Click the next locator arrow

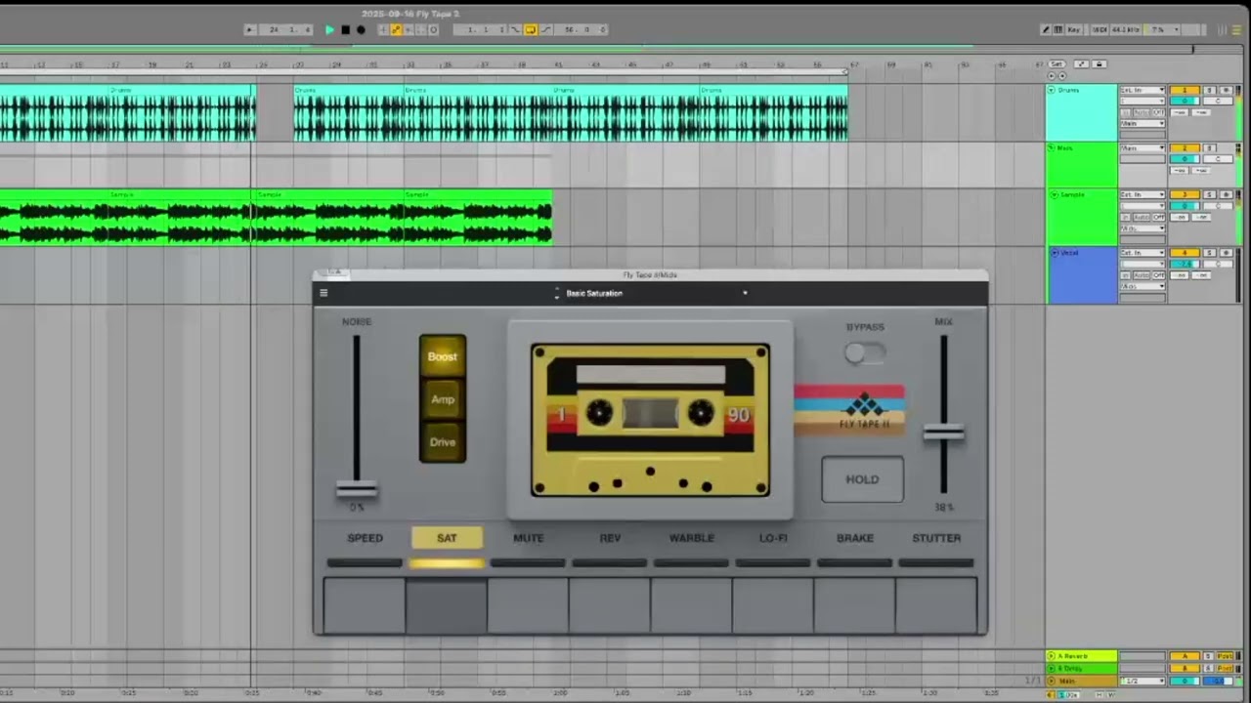pyautogui.click(x=1062, y=76)
